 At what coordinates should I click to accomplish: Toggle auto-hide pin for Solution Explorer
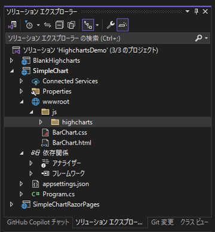tap(196, 11)
